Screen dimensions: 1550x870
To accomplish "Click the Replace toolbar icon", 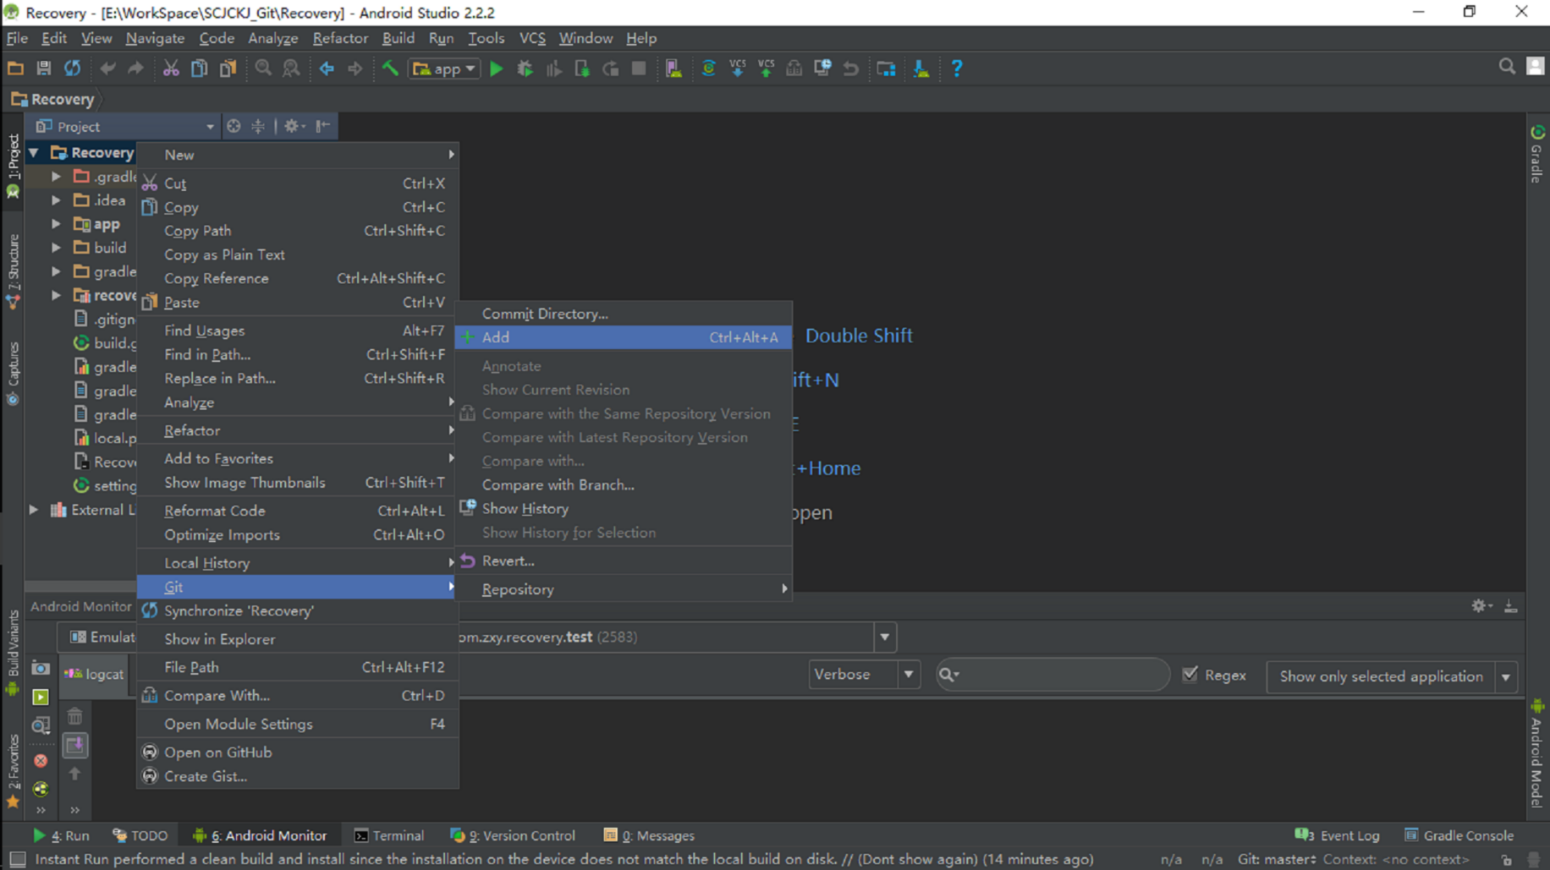I will 291,68.
